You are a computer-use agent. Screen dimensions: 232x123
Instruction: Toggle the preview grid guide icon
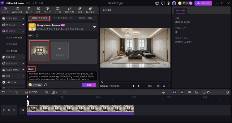click(164, 86)
